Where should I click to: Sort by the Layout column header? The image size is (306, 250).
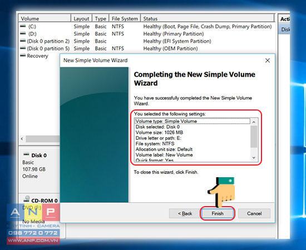click(81, 18)
